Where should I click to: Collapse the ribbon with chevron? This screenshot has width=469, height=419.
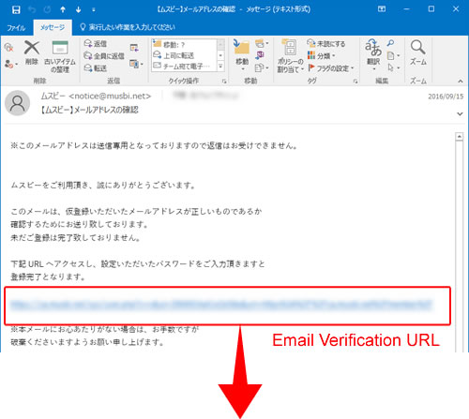(461, 82)
